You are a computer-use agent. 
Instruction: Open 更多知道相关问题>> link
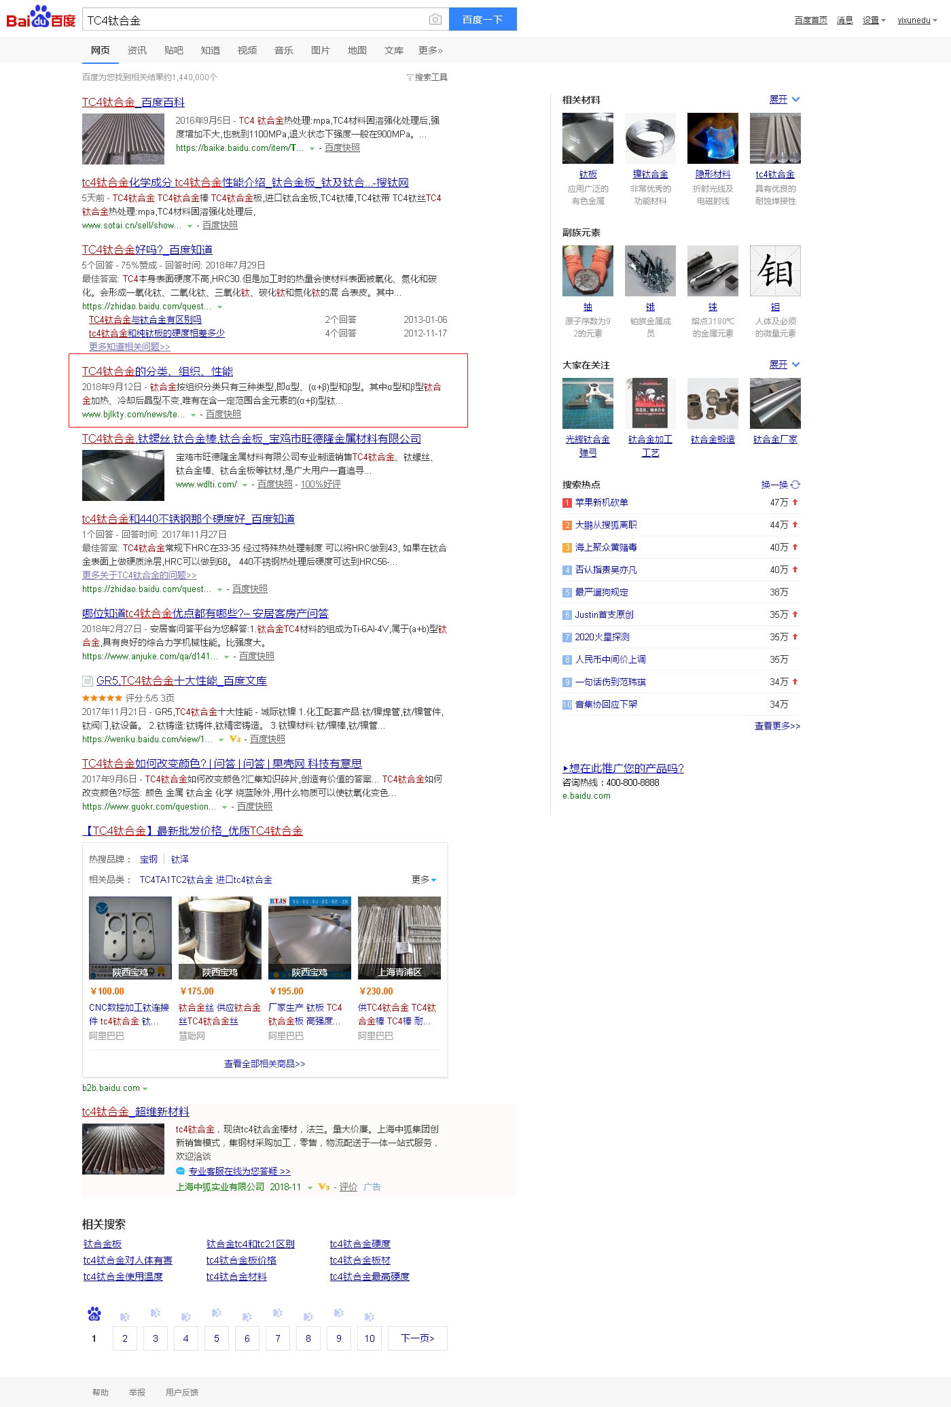[x=130, y=347]
